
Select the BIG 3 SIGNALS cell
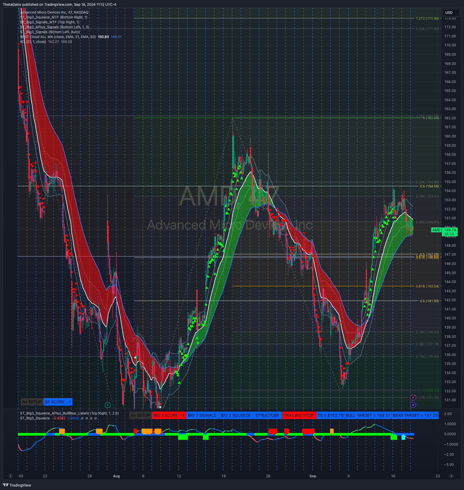[202, 415]
